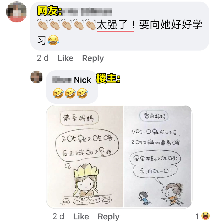Reply to the top commenter's comment
The width and height of the screenshot is (216, 222).
[x=93, y=58]
